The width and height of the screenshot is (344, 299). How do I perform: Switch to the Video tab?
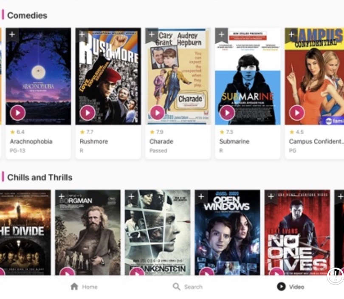pos(290,287)
